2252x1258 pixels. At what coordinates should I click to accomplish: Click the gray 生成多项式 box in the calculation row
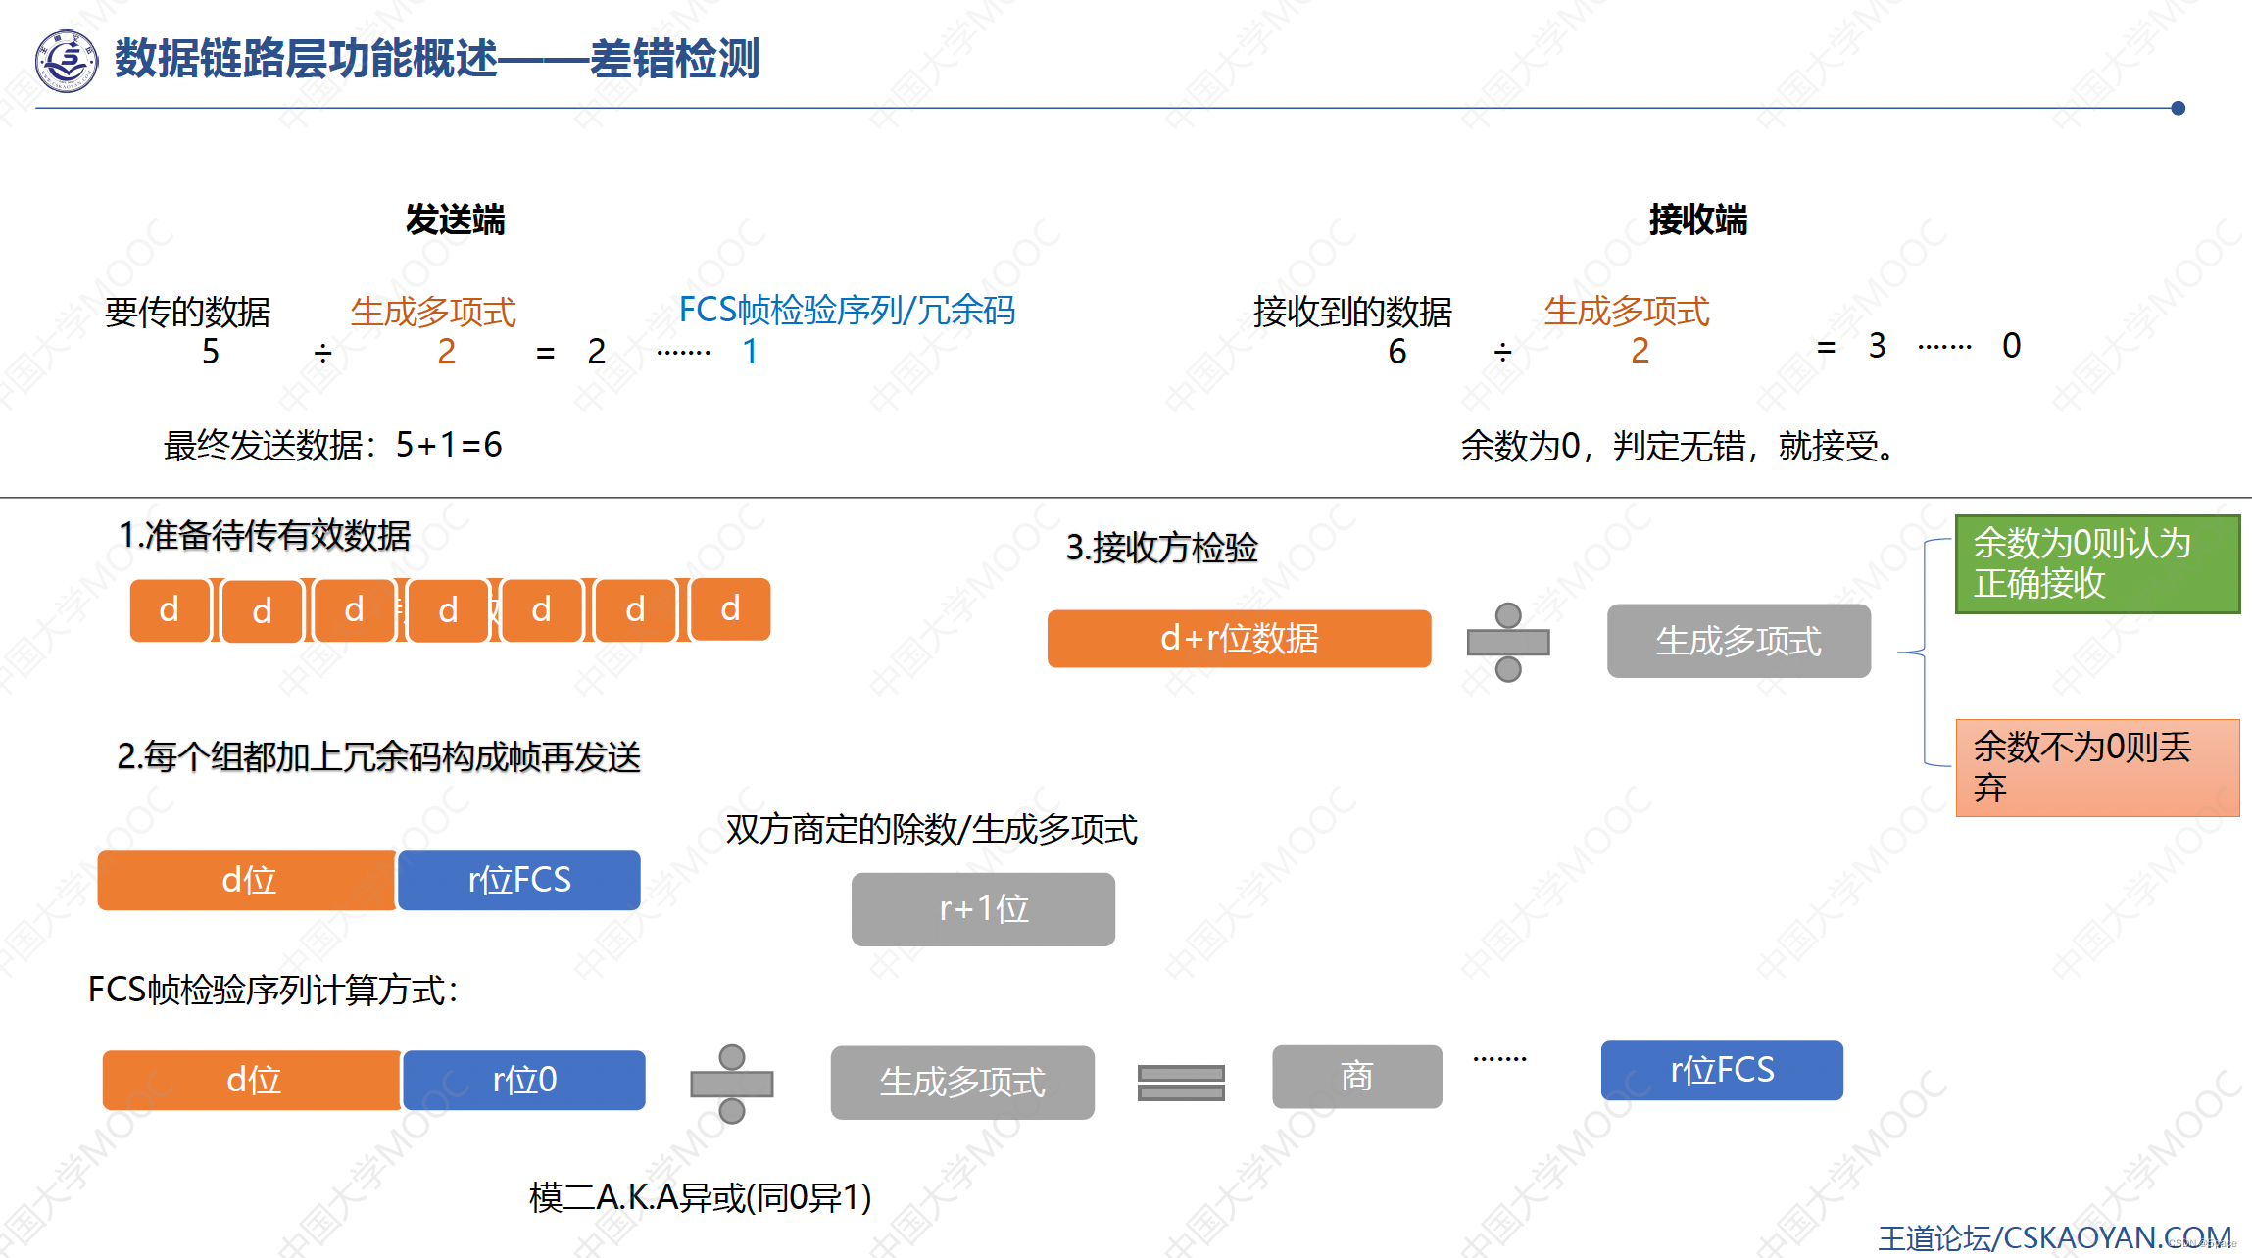point(962,1083)
